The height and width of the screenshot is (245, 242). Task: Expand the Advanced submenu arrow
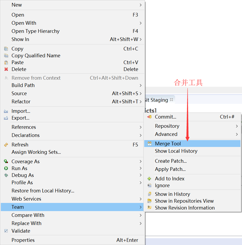pos(237,134)
